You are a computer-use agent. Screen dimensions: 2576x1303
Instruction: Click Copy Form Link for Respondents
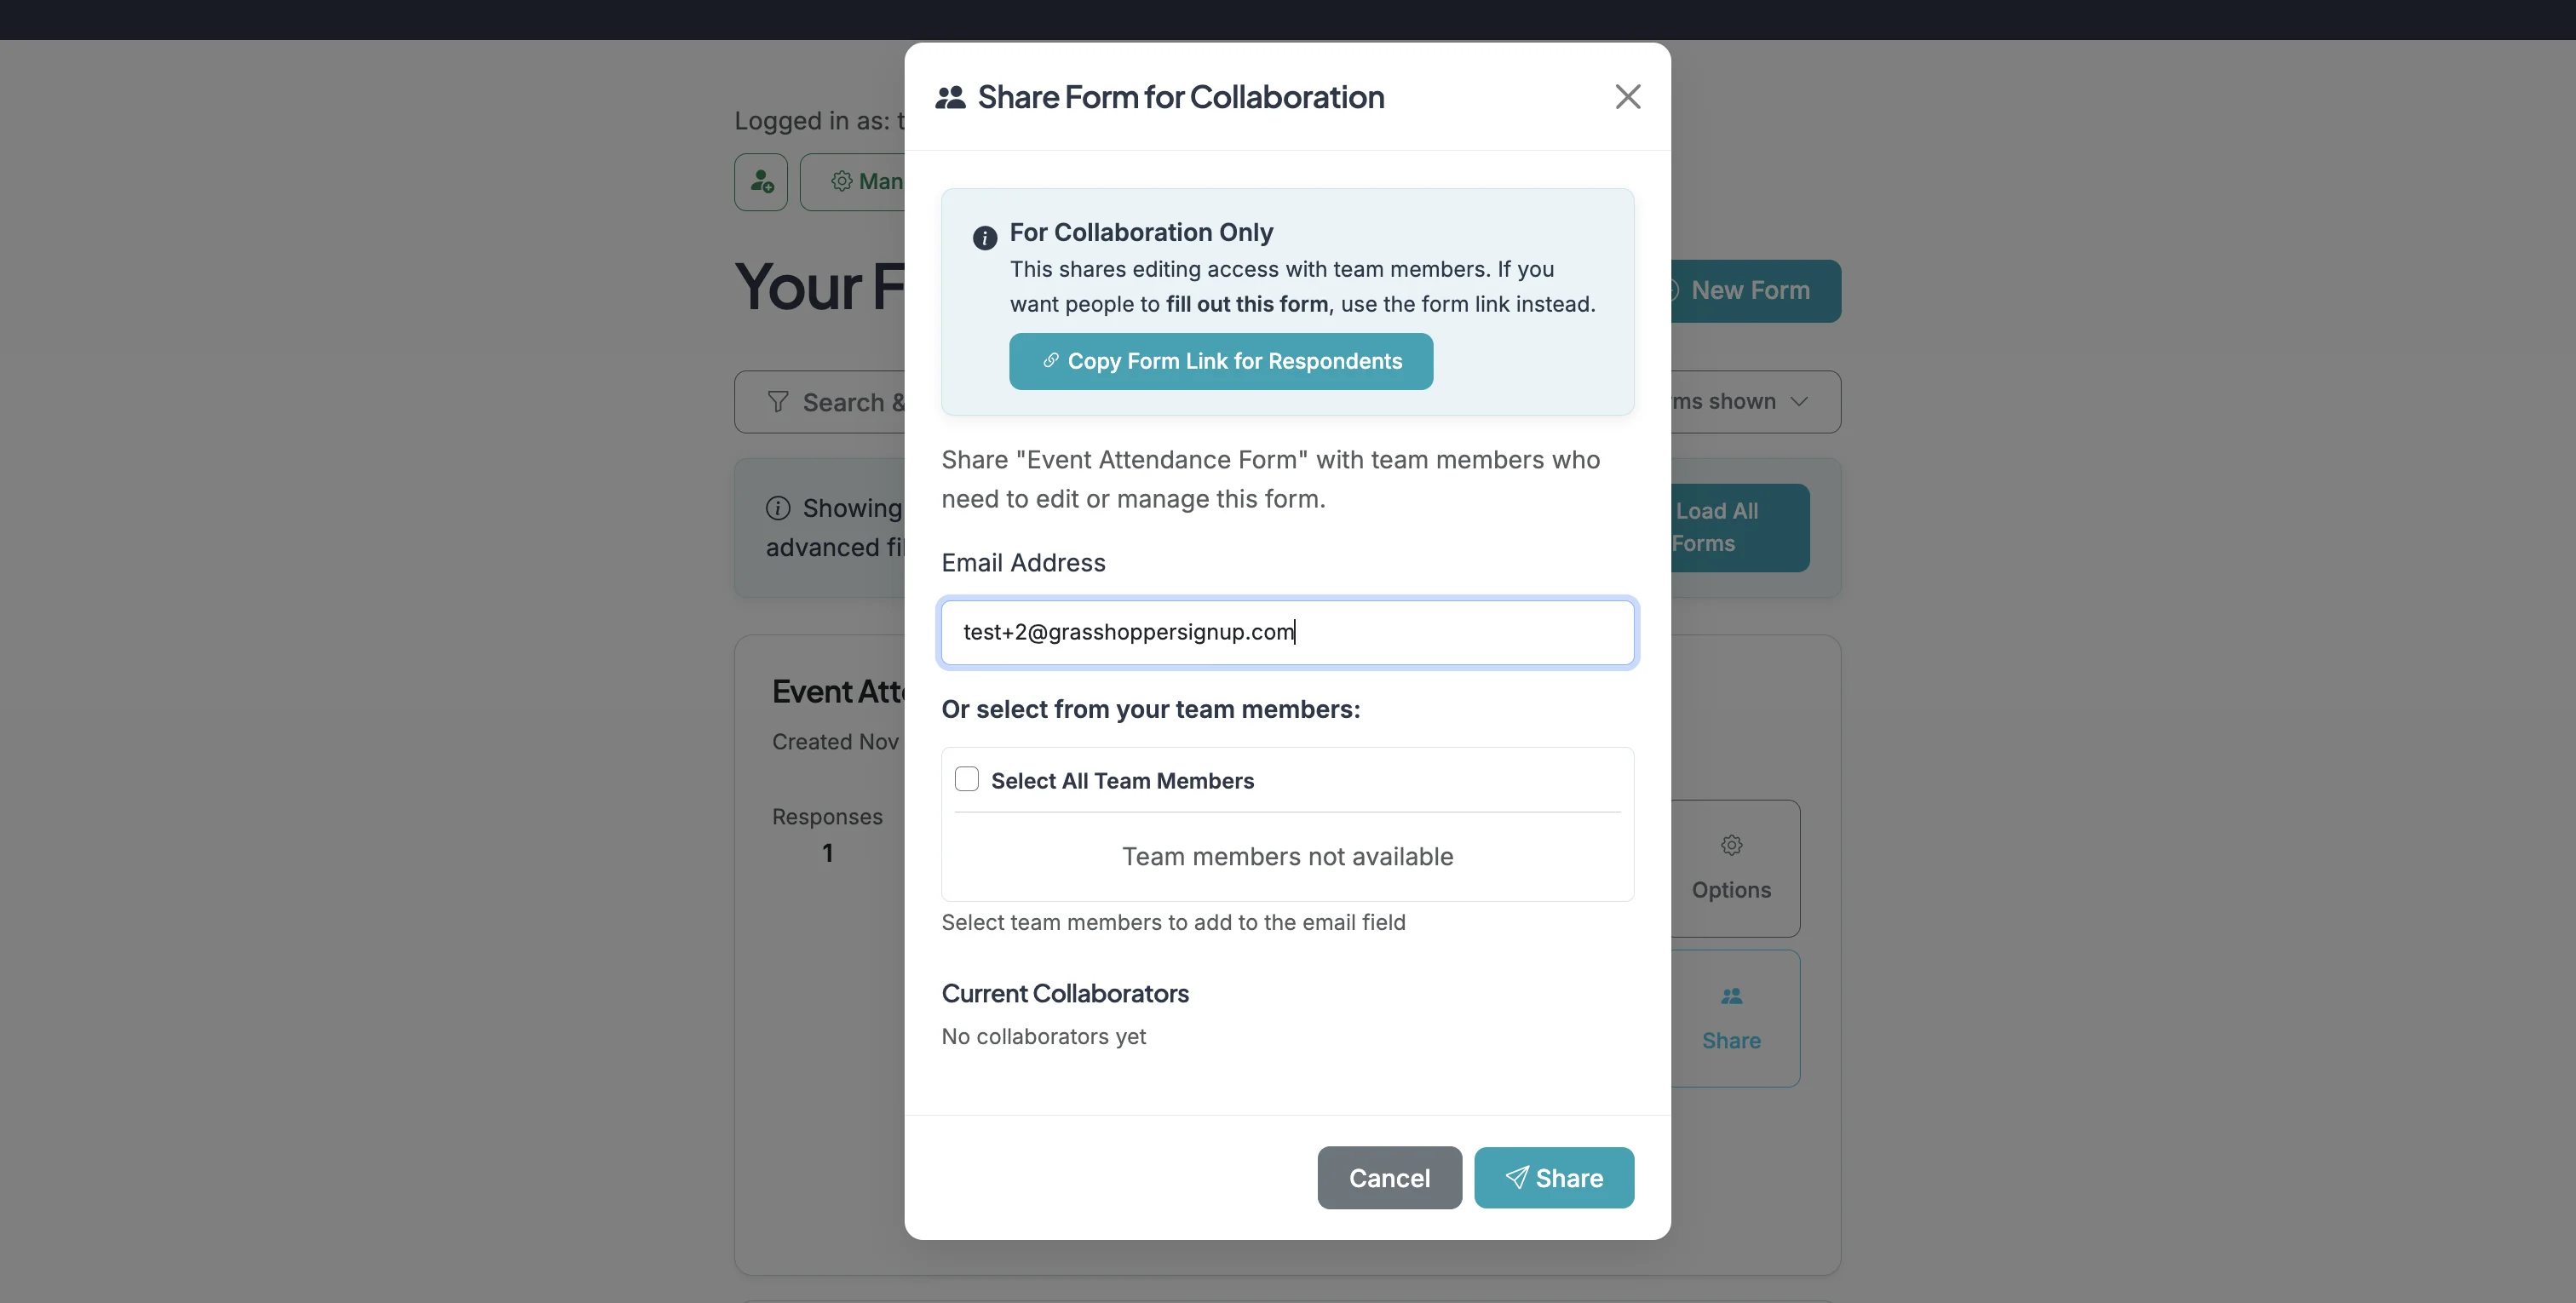(1220, 361)
